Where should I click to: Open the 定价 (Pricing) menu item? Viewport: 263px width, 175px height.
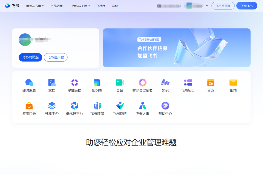115,5
